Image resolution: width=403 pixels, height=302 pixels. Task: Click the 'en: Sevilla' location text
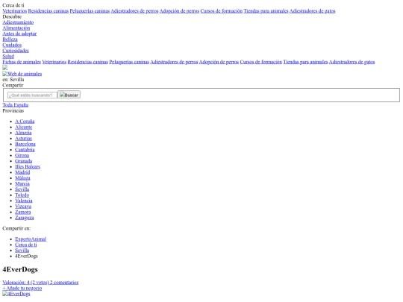pos(13,80)
